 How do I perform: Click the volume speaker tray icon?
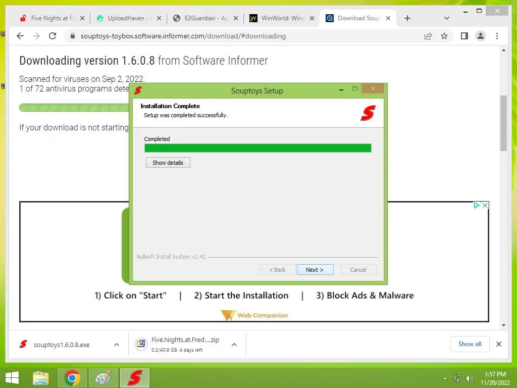click(469, 378)
